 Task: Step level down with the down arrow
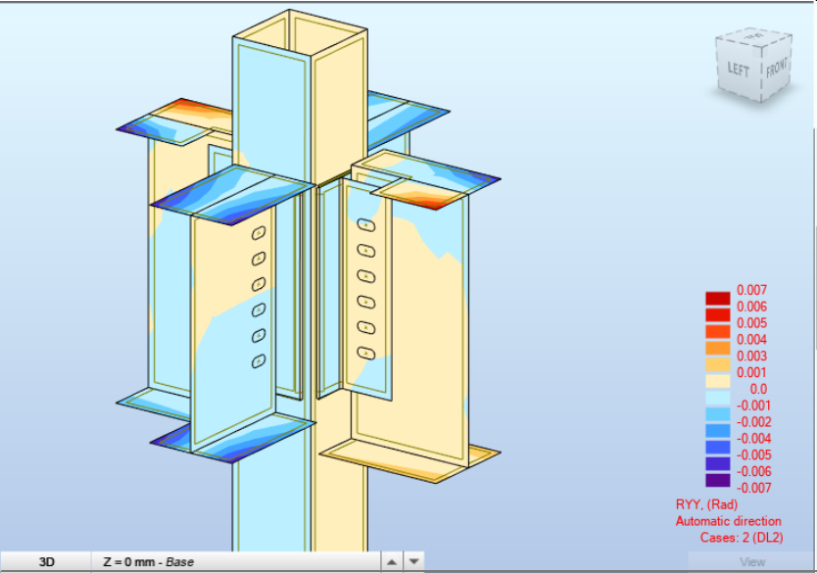pos(414,562)
